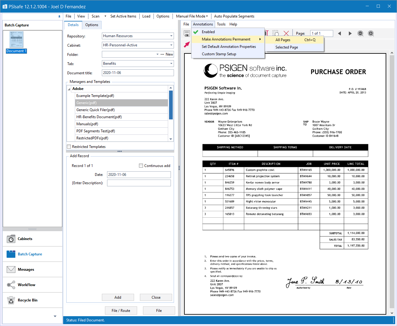
Task: Click the PSIsafe camera app icon
Action: click(x=5, y=6)
